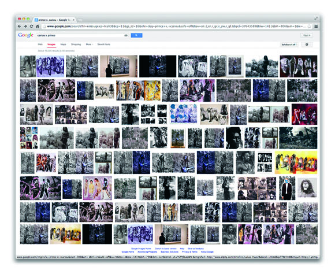The height and width of the screenshot is (274, 335).
Task: Switch to the Web results tab
Action: point(40,45)
